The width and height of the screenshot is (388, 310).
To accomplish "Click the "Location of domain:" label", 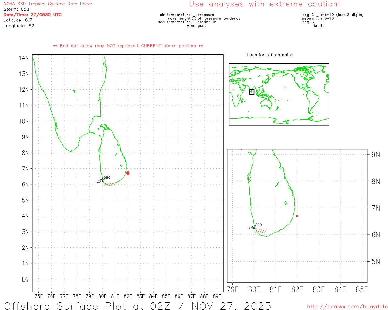I will [x=269, y=55].
